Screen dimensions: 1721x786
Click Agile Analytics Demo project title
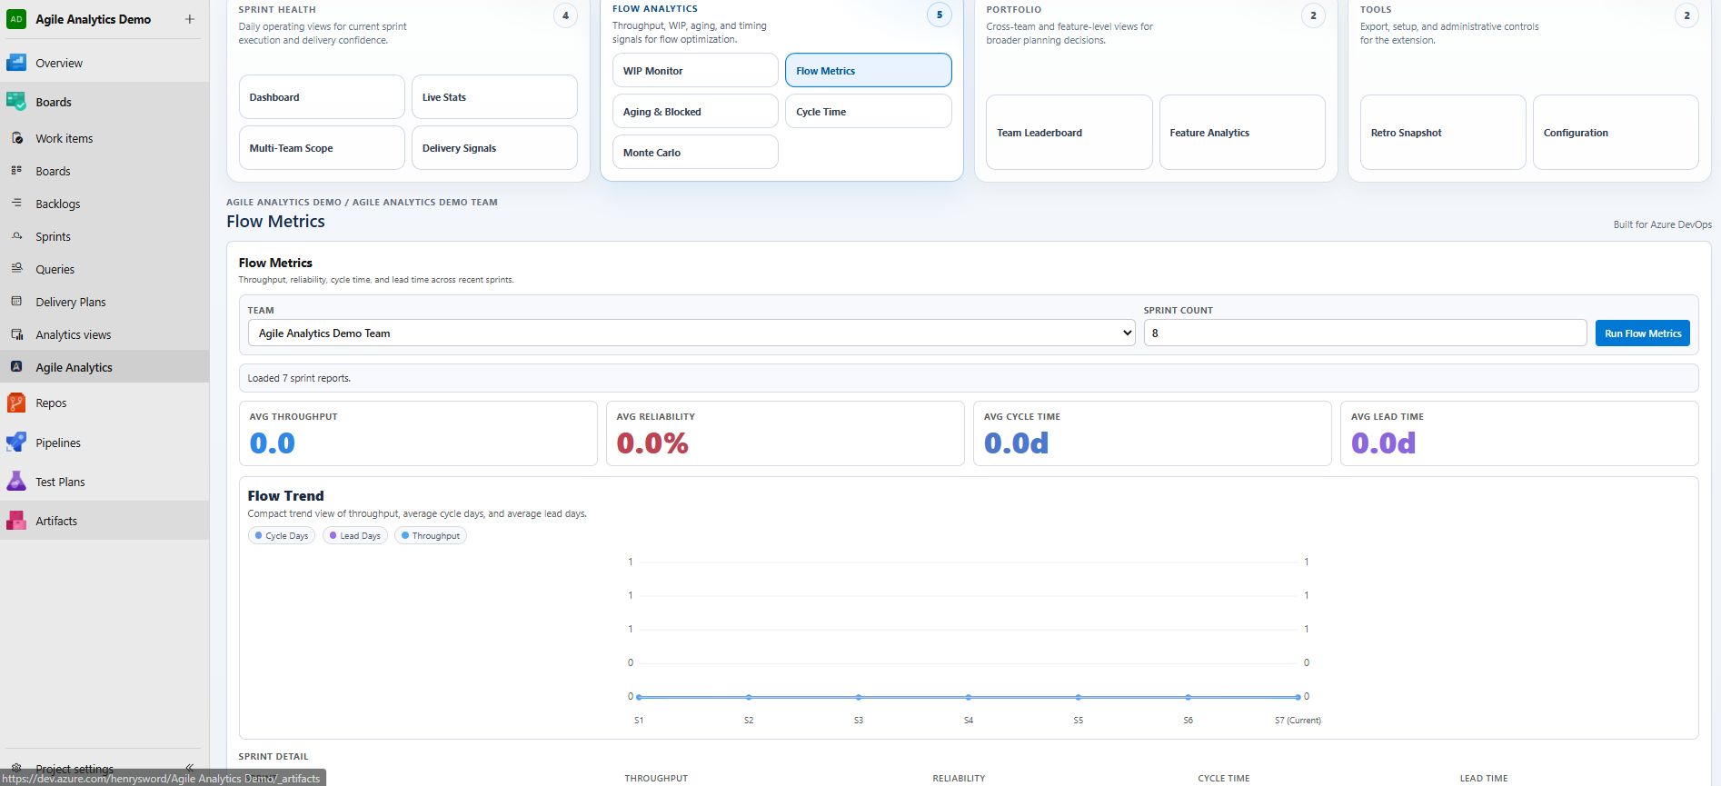(x=94, y=19)
